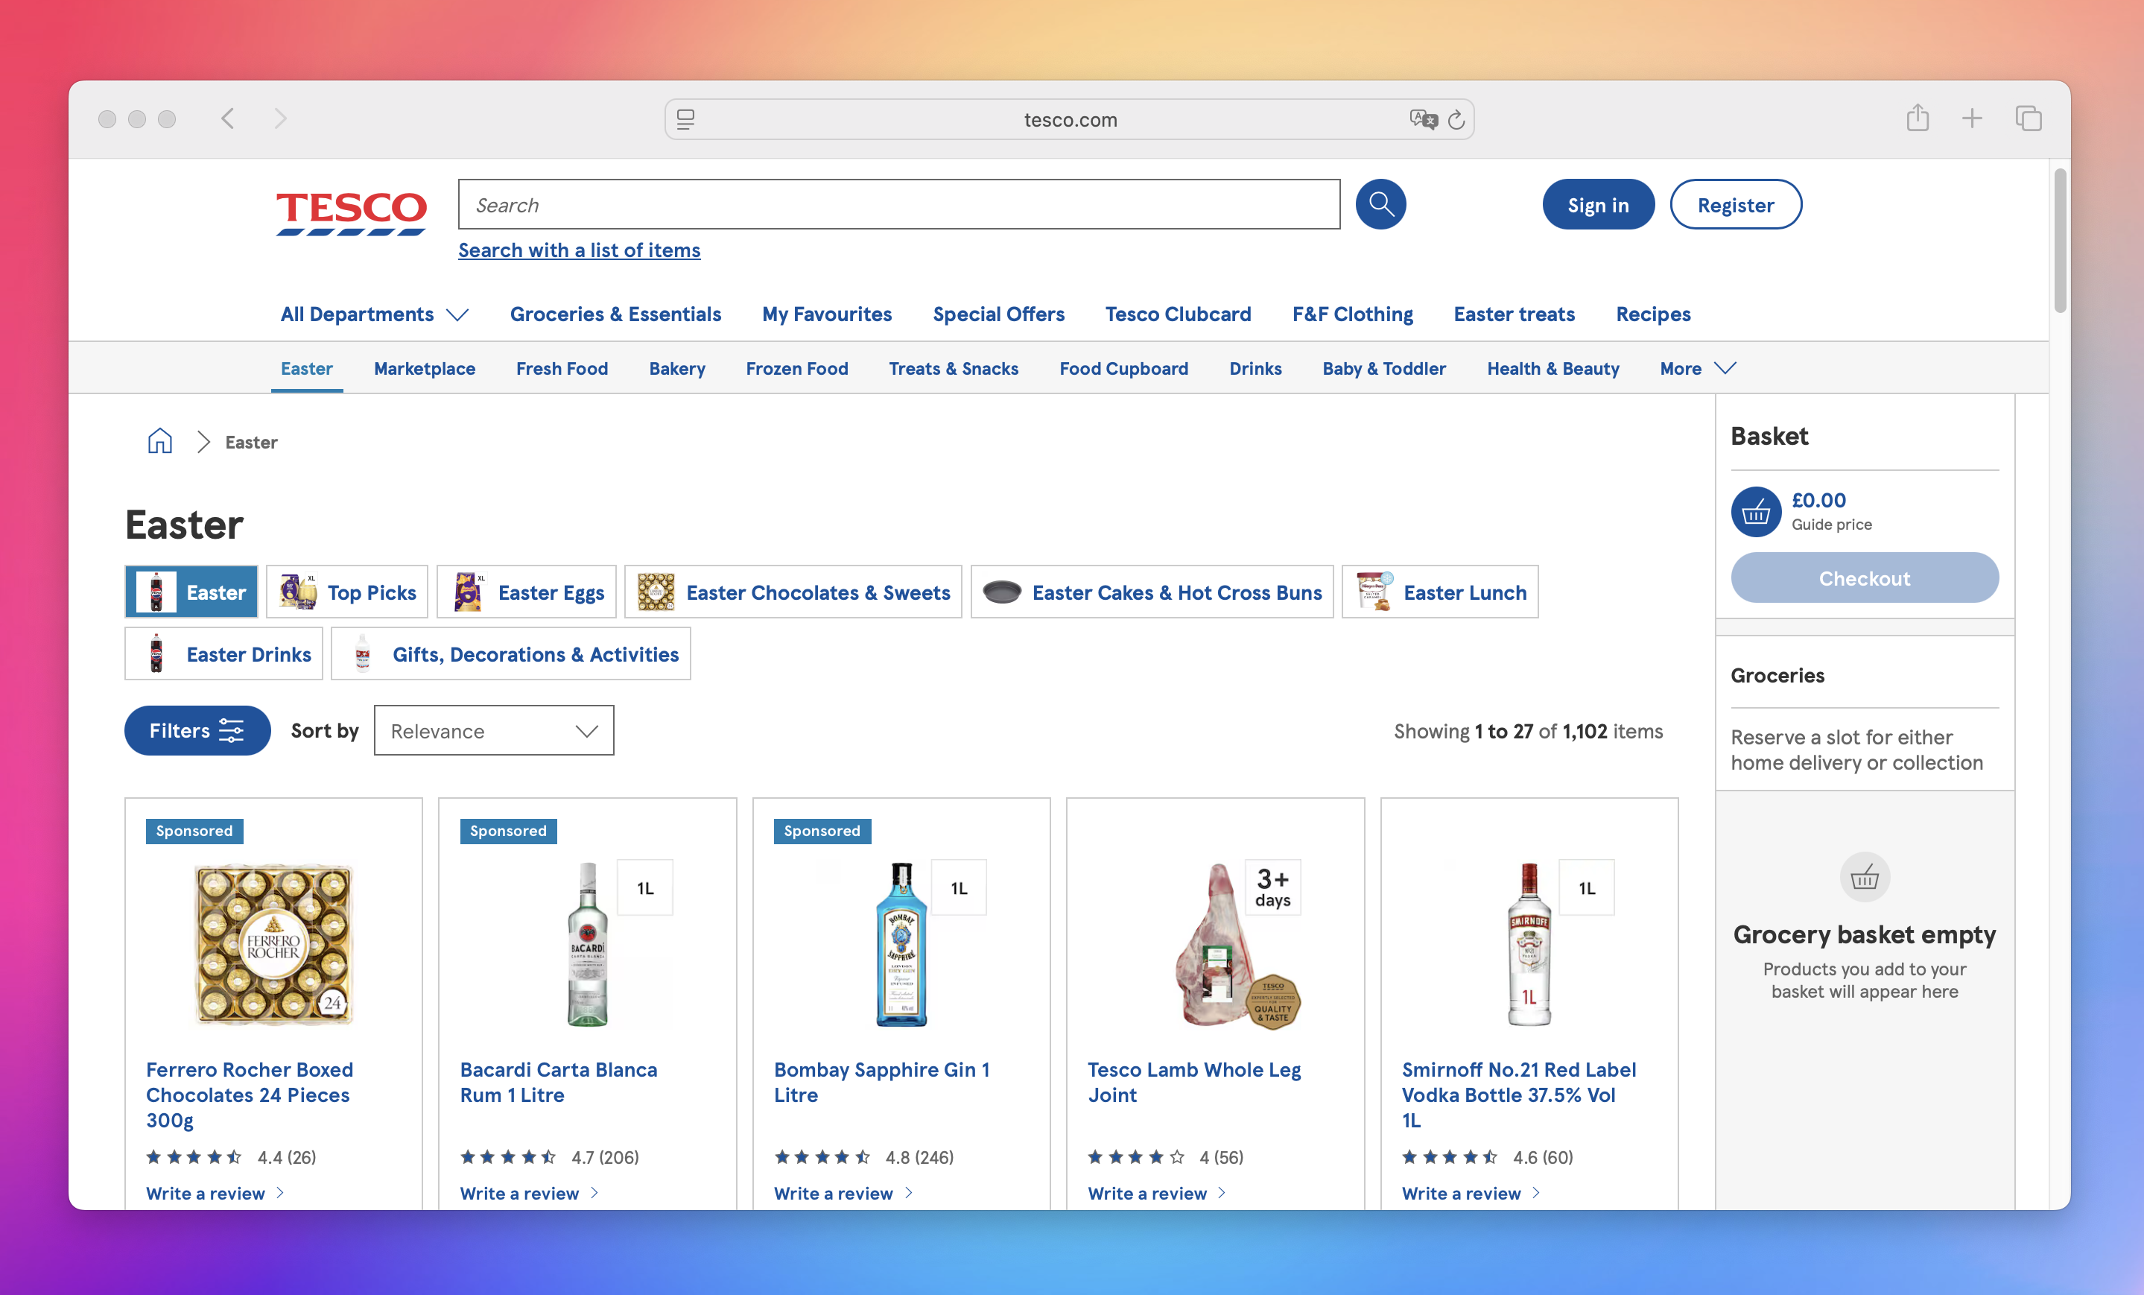Click the Checkout button
Image resolution: width=2144 pixels, height=1295 pixels.
(1864, 578)
